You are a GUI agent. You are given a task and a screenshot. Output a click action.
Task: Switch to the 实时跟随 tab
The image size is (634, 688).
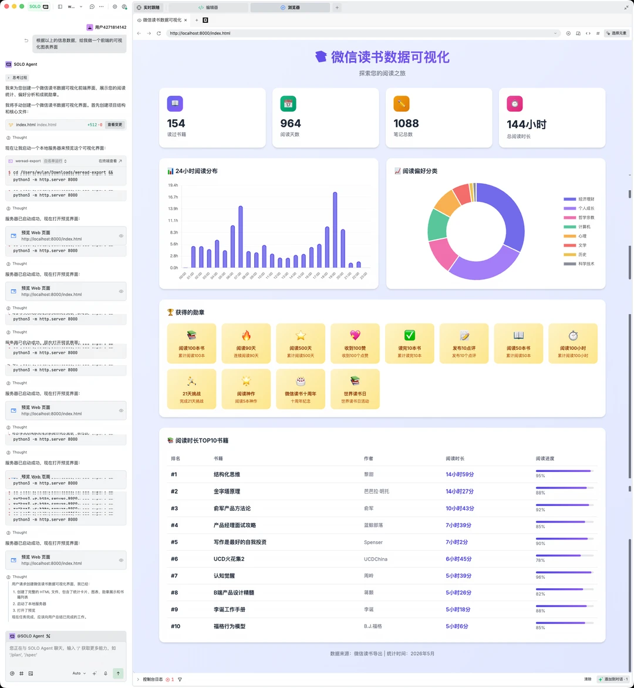(149, 8)
